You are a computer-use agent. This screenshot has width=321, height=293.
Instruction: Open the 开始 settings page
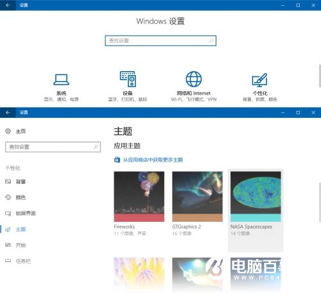[x=21, y=245]
